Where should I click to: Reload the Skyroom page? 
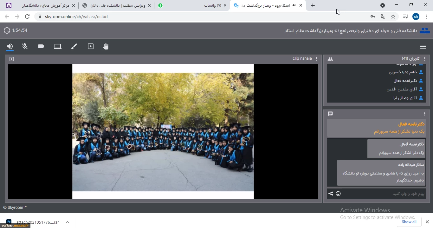point(27,16)
